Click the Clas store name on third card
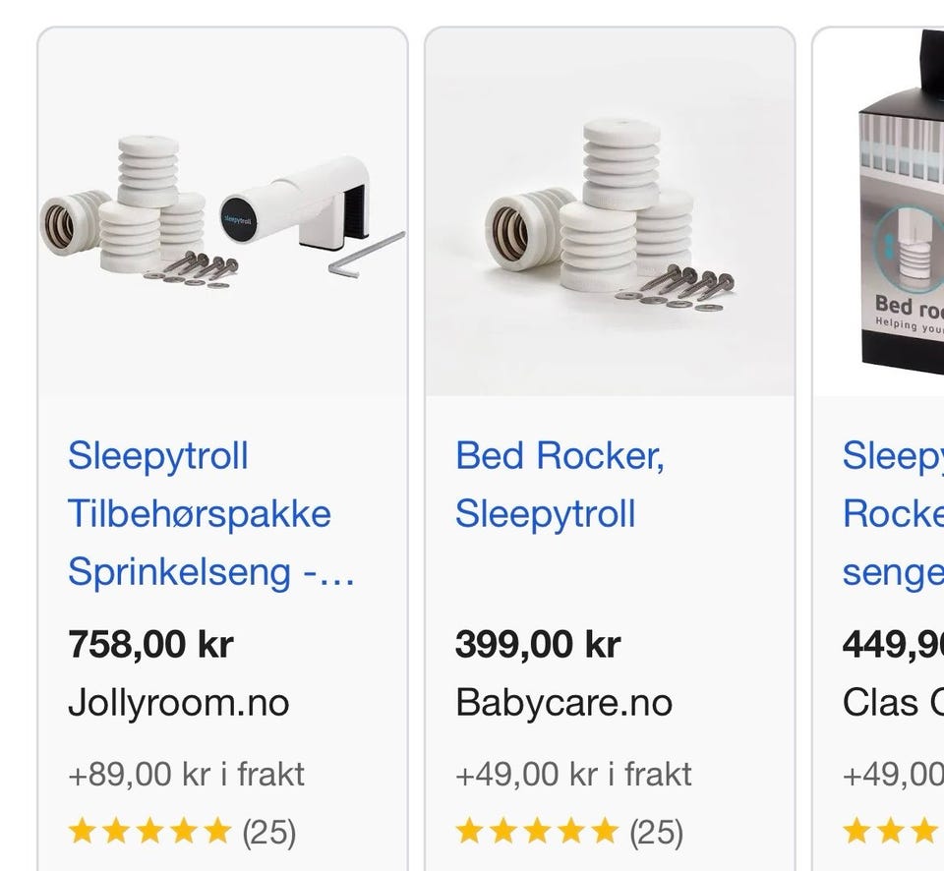This screenshot has height=871, width=944. click(x=893, y=703)
